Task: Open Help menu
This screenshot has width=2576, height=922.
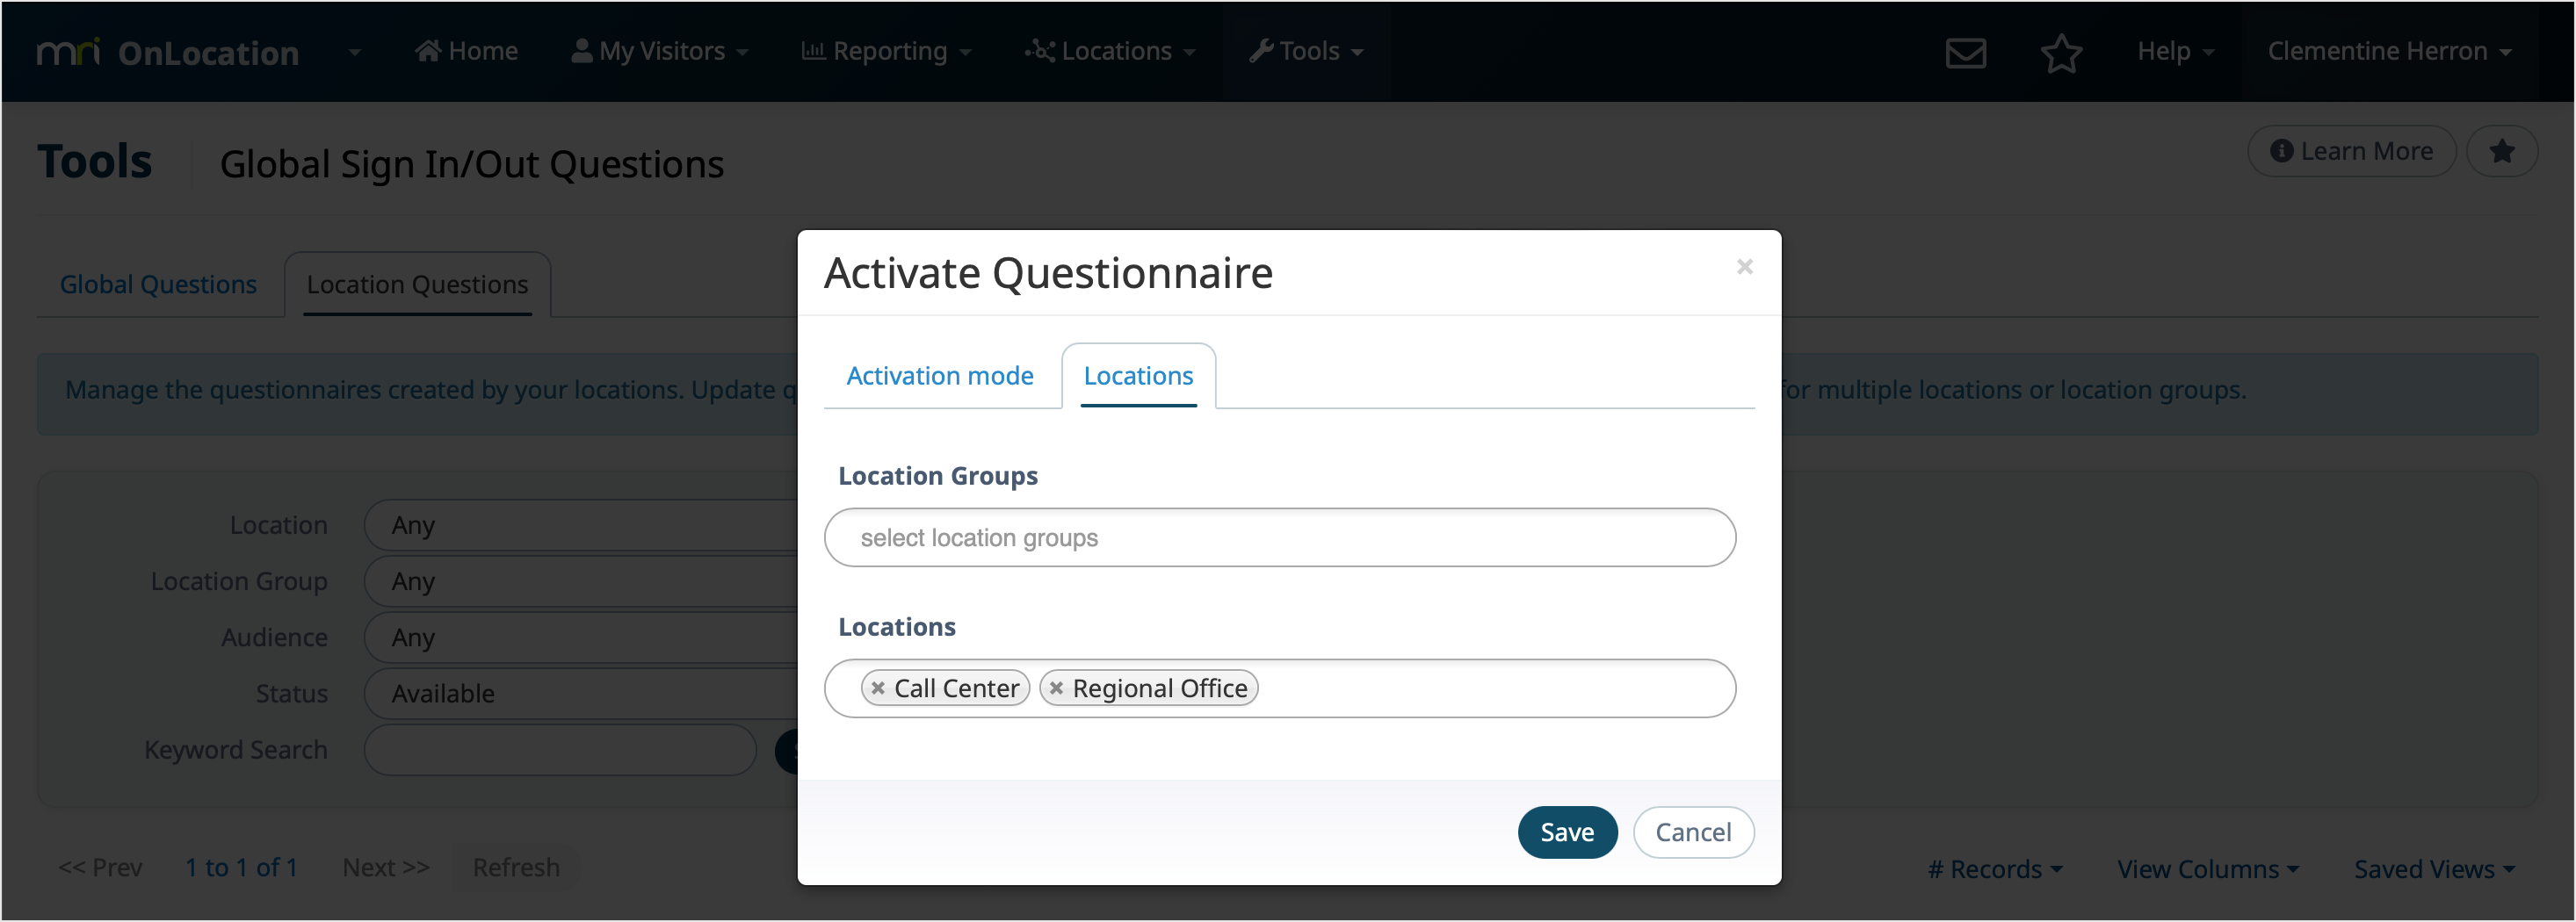Action: pyautogui.click(x=2175, y=51)
